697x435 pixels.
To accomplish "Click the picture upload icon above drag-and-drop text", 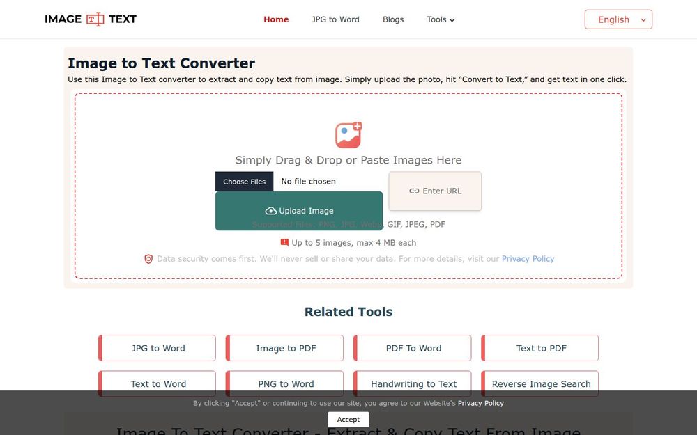I will 348,135.
